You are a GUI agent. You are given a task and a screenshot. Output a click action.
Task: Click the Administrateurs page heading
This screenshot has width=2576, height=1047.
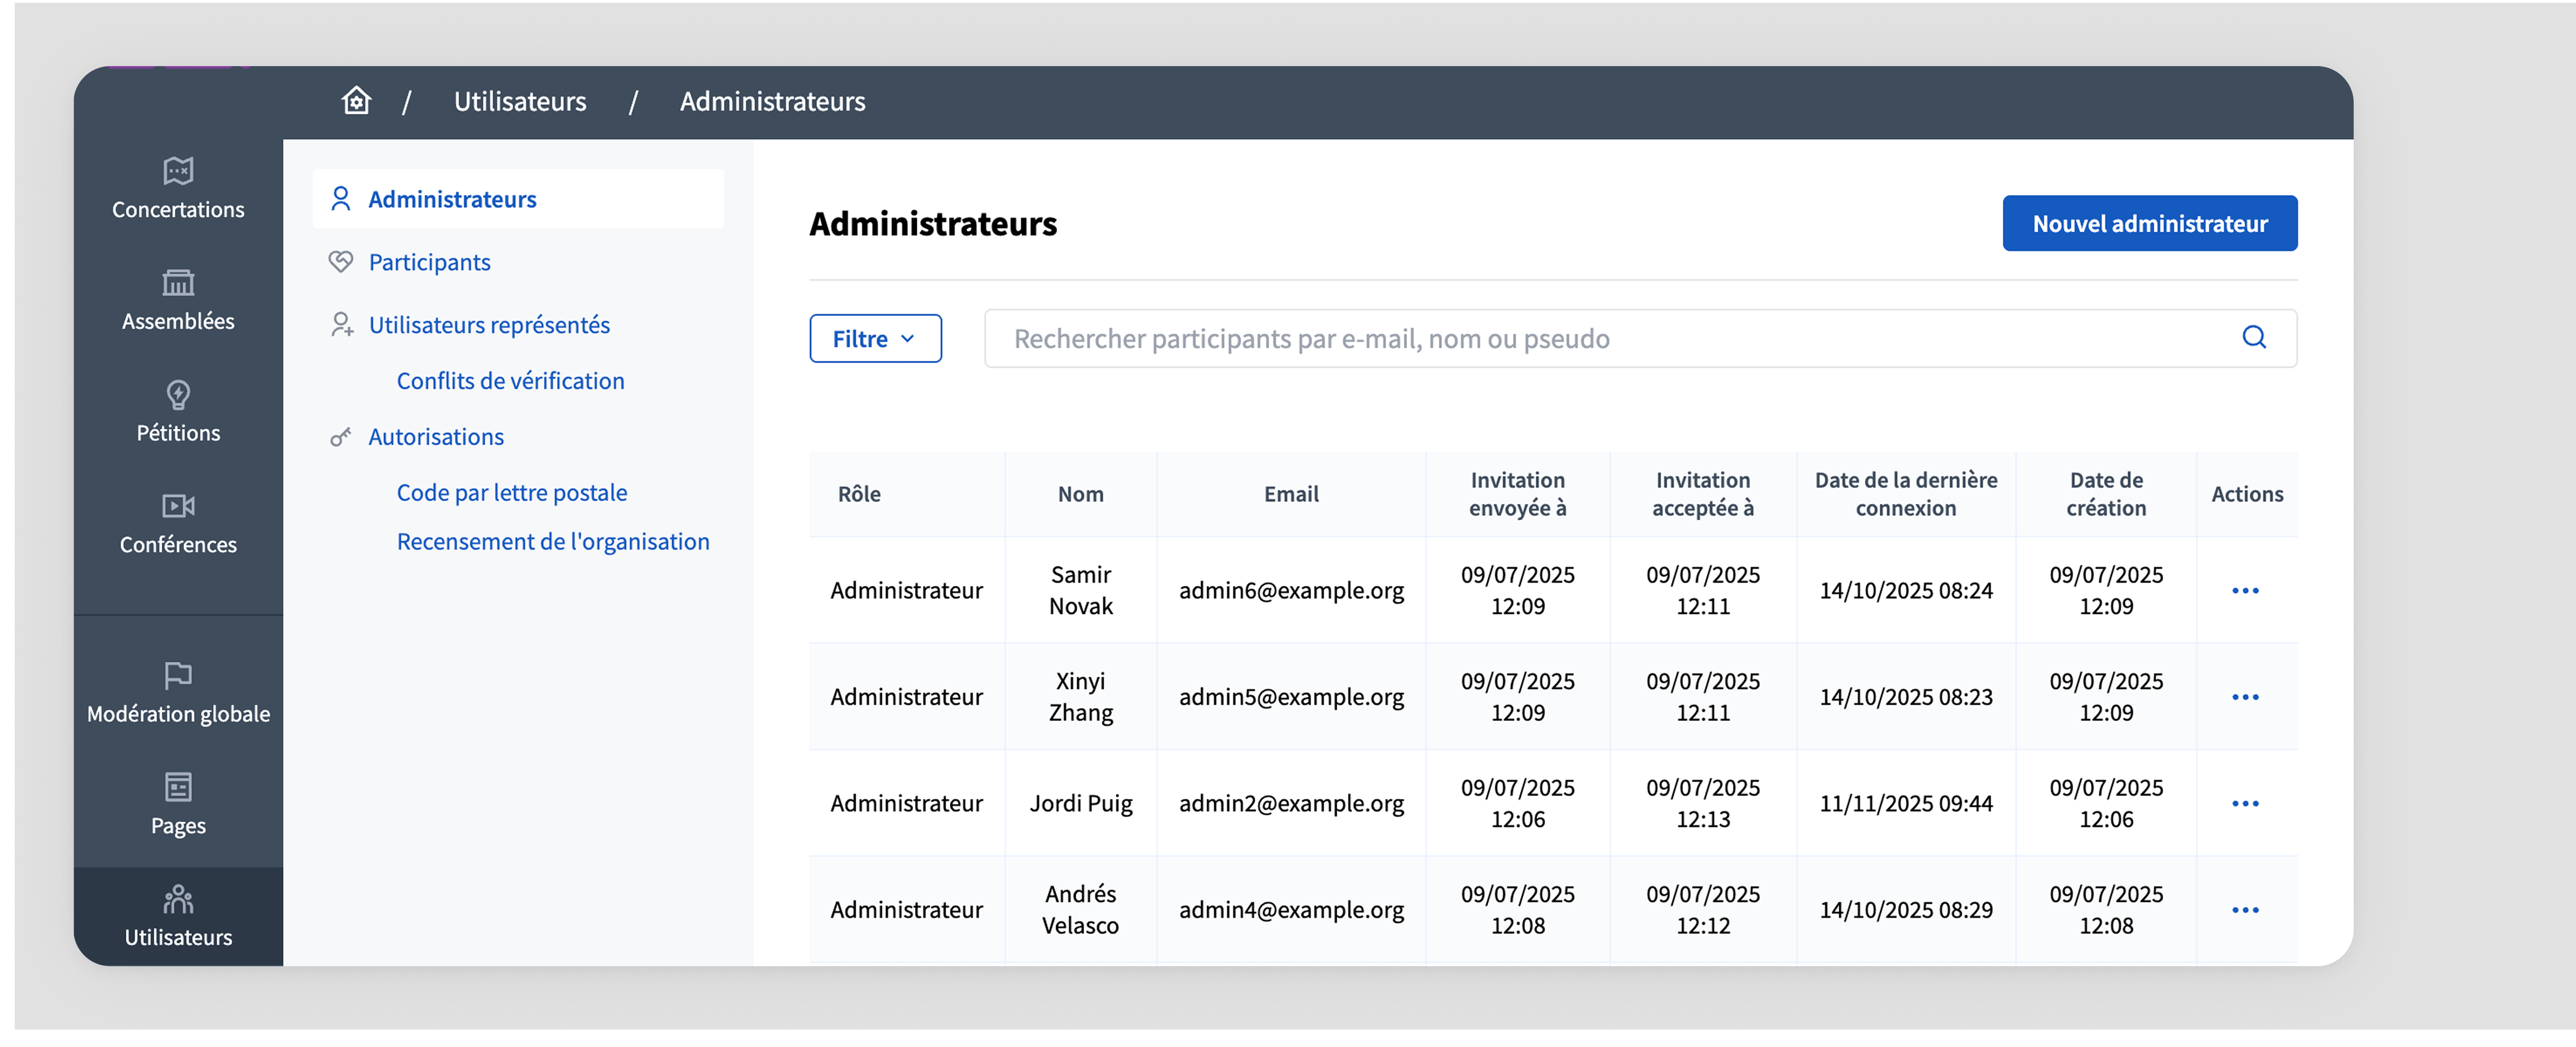(933, 224)
